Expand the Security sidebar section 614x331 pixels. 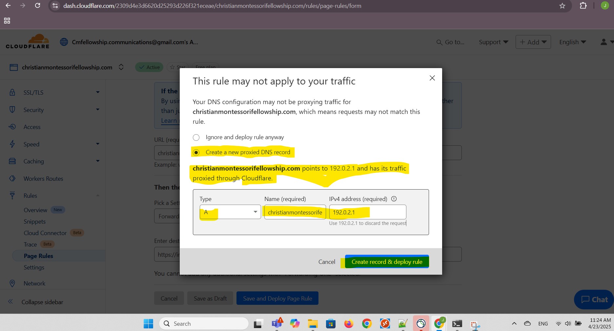click(97, 109)
